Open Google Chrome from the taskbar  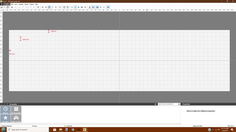[x=73, y=129]
